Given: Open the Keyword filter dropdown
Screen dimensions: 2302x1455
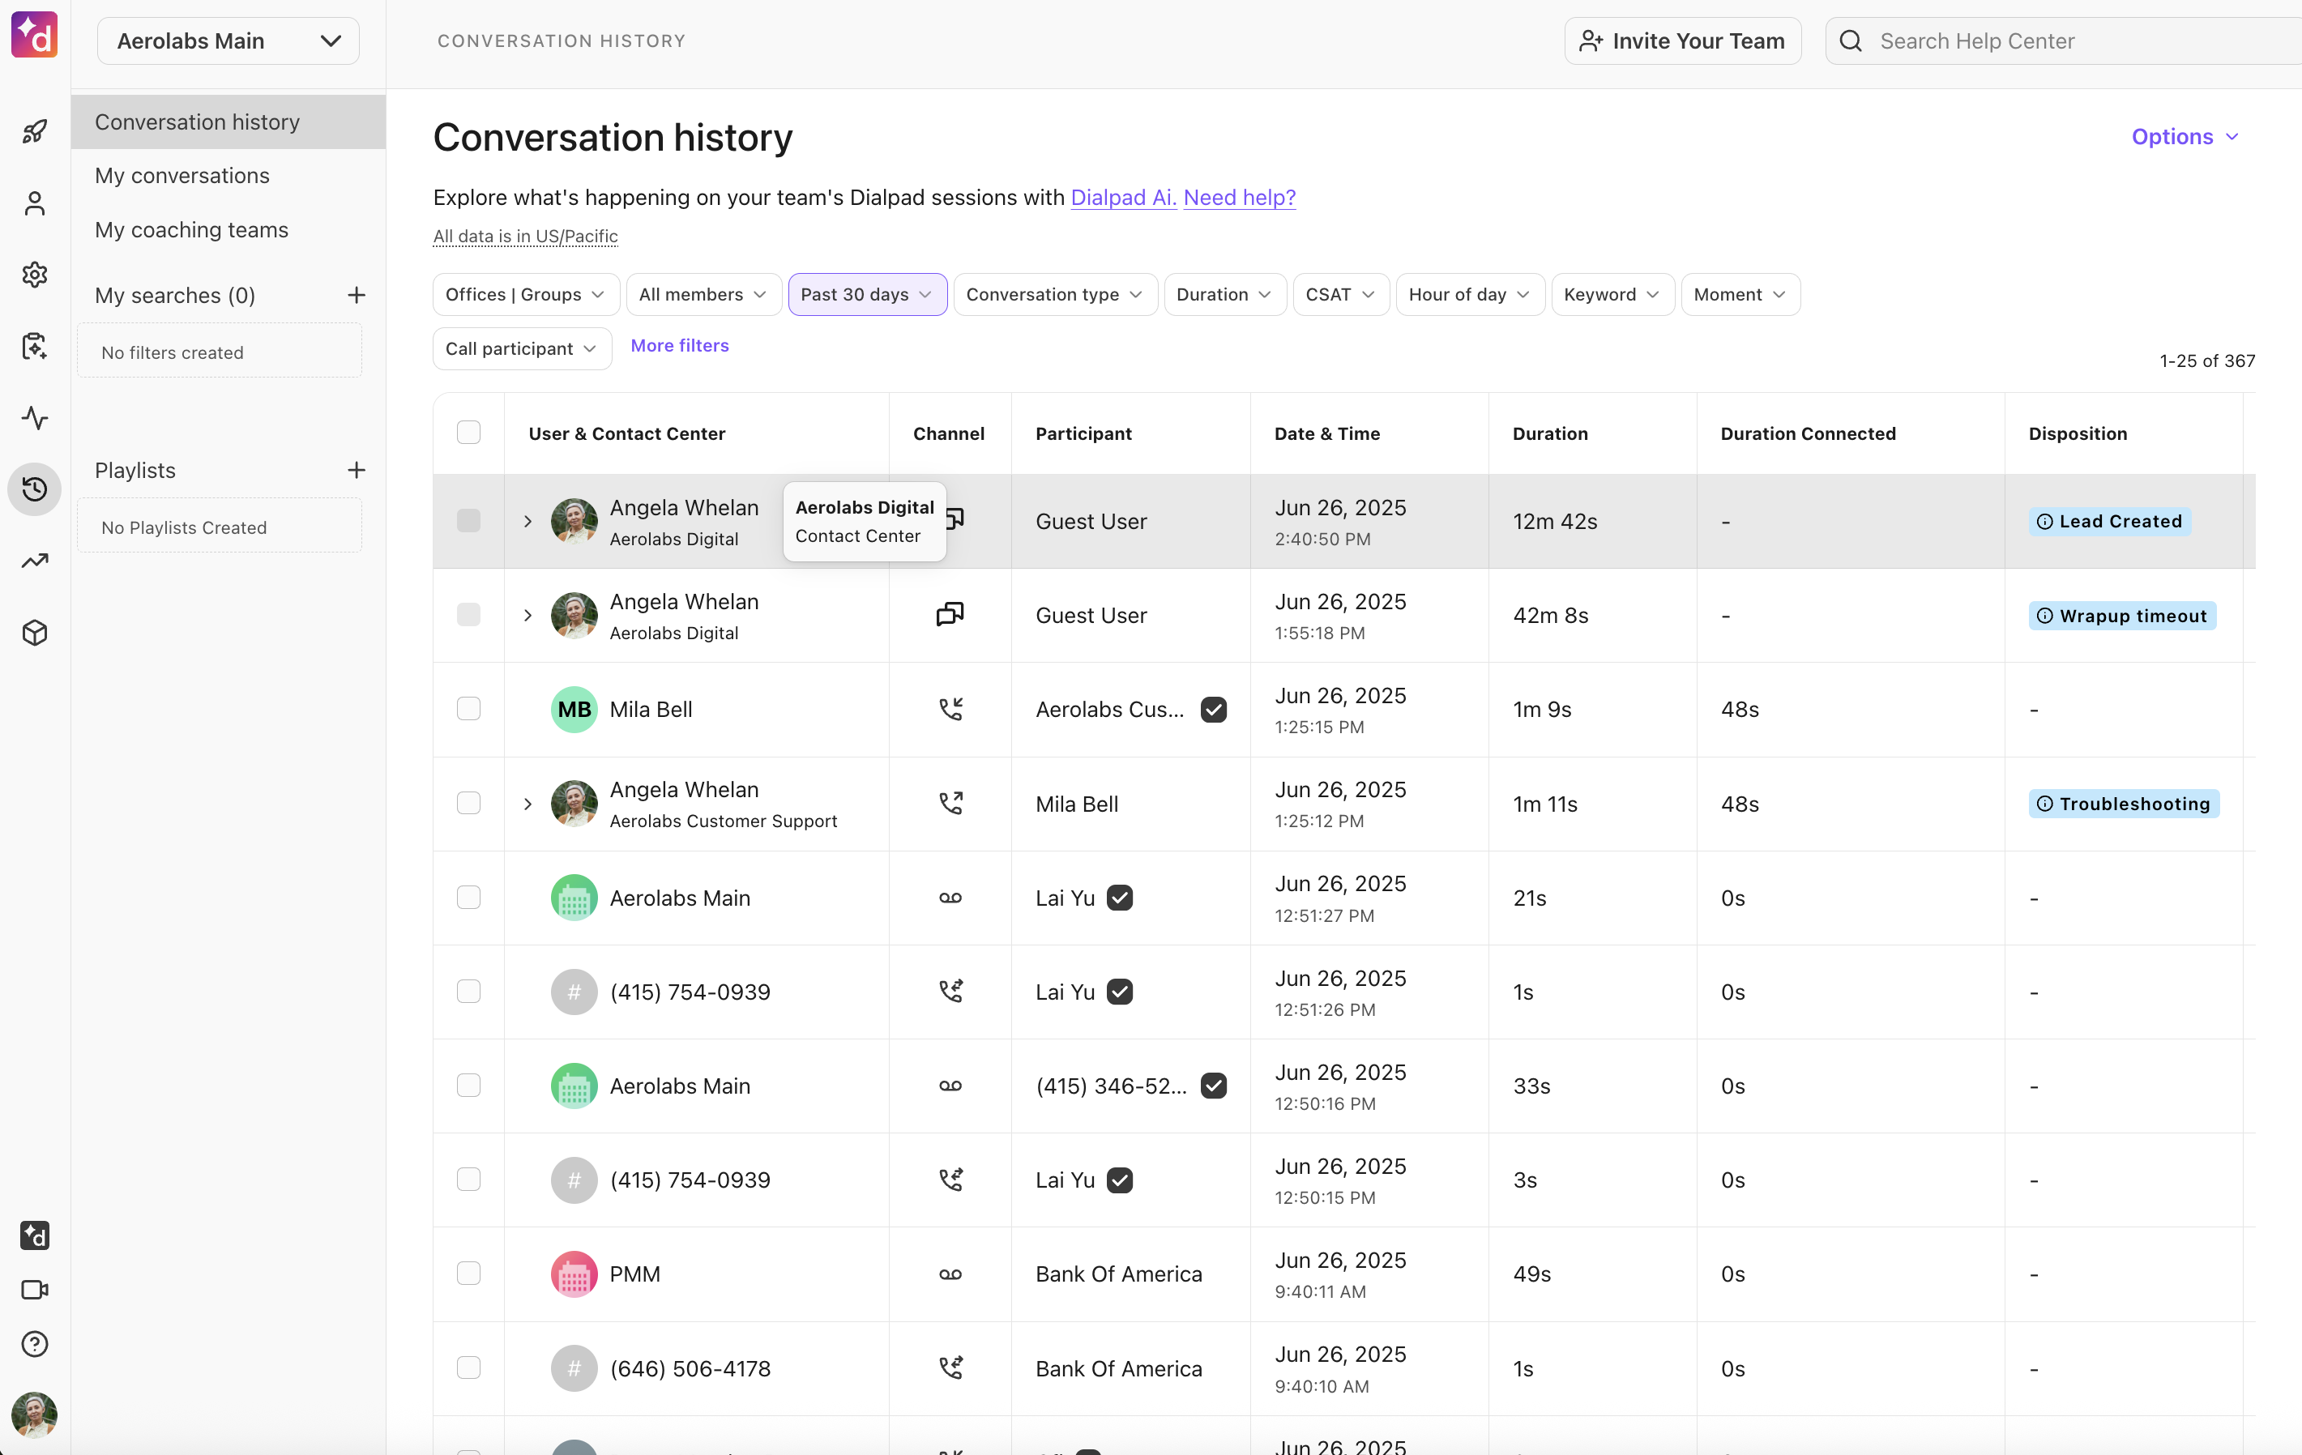Looking at the screenshot, I should (1612, 294).
